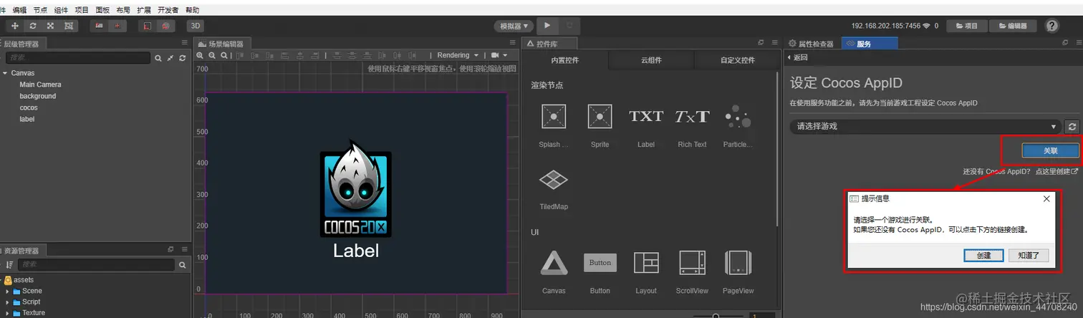Click 知道了 in the prompt dialog

(x=1029, y=255)
